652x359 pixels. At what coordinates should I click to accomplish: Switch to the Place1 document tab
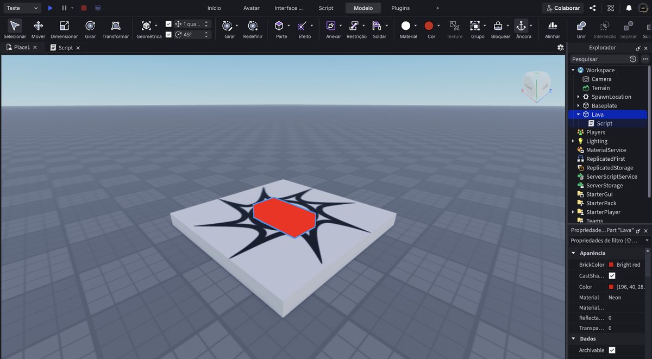(22, 47)
